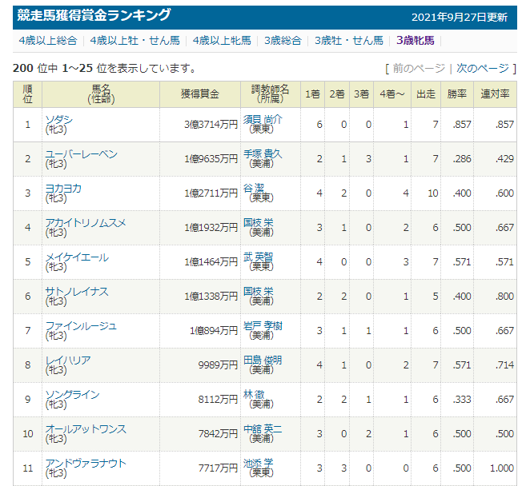Open trainer 須貝 尚介 link
The image size is (526, 486).
coord(262,119)
